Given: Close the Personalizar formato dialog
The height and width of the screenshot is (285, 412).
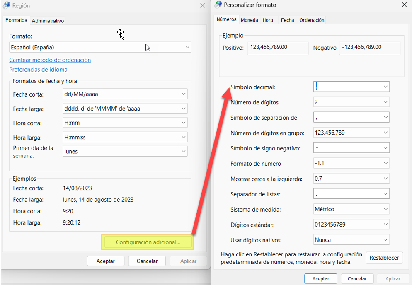Looking at the screenshot, I should (x=404, y=5).
